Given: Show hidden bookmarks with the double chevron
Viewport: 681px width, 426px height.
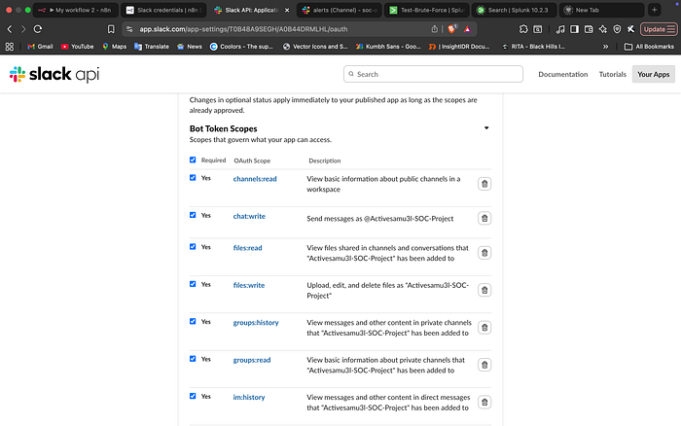Looking at the screenshot, I should point(605,47).
